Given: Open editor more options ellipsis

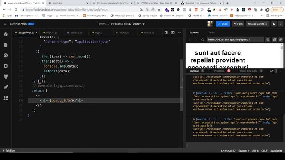Looking at the screenshot, I should (x=179, y=32).
